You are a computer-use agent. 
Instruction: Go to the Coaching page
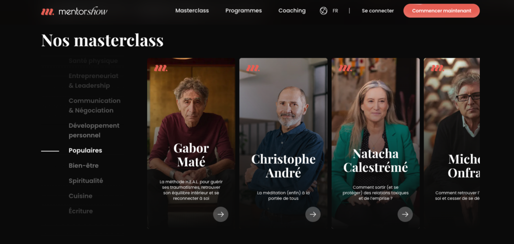(292, 11)
